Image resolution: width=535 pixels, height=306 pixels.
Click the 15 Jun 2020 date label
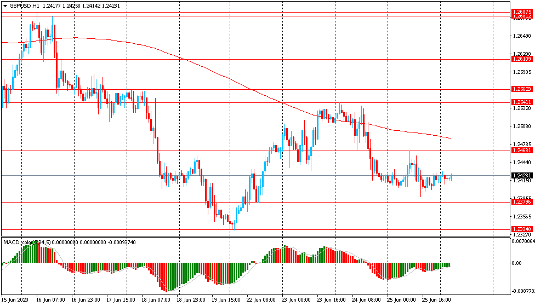click(x=15, y=300)
